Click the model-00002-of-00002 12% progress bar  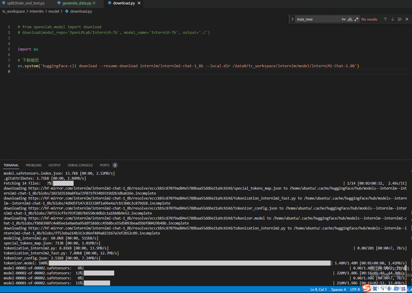99,273
